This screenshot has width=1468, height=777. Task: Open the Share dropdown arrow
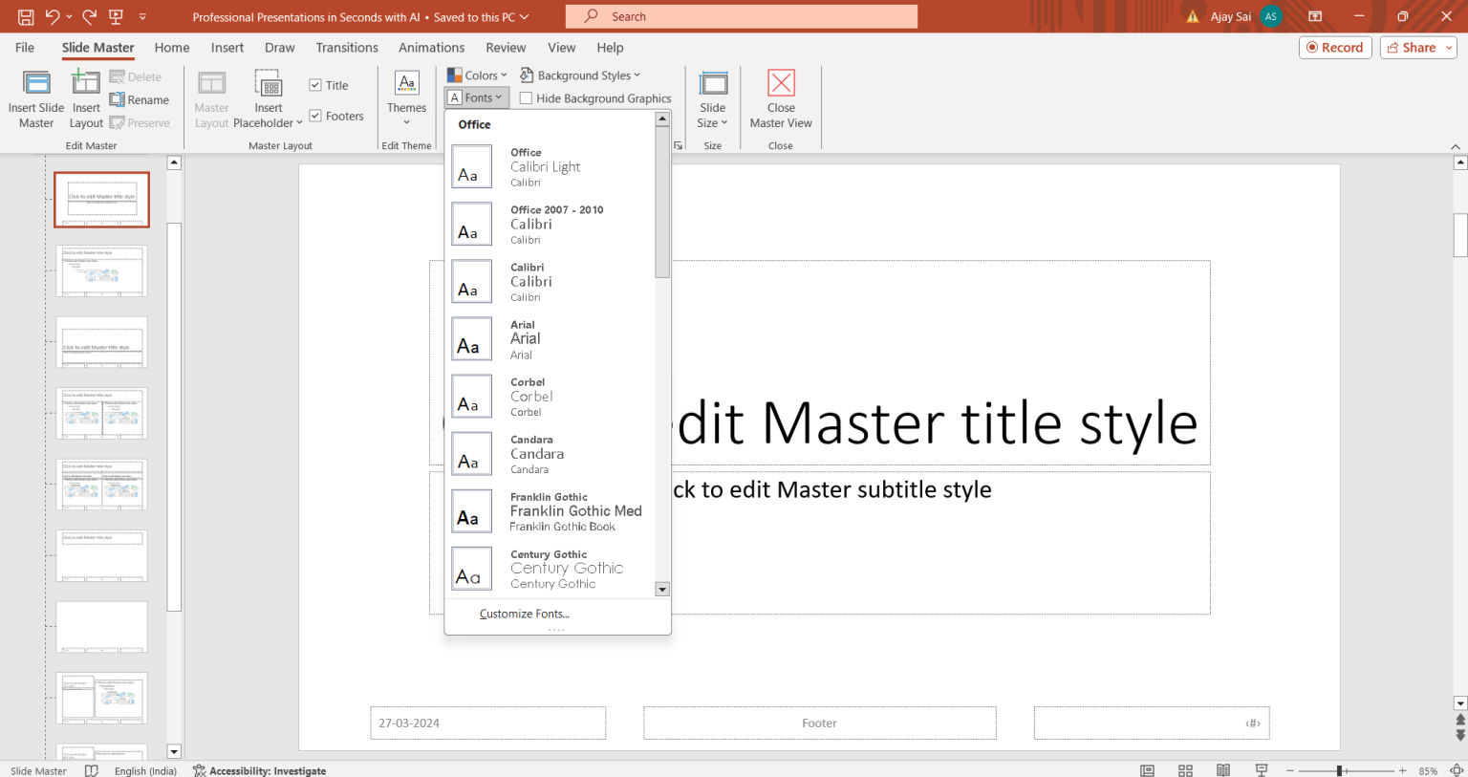pyautogui.click(x=1450, y=48)
